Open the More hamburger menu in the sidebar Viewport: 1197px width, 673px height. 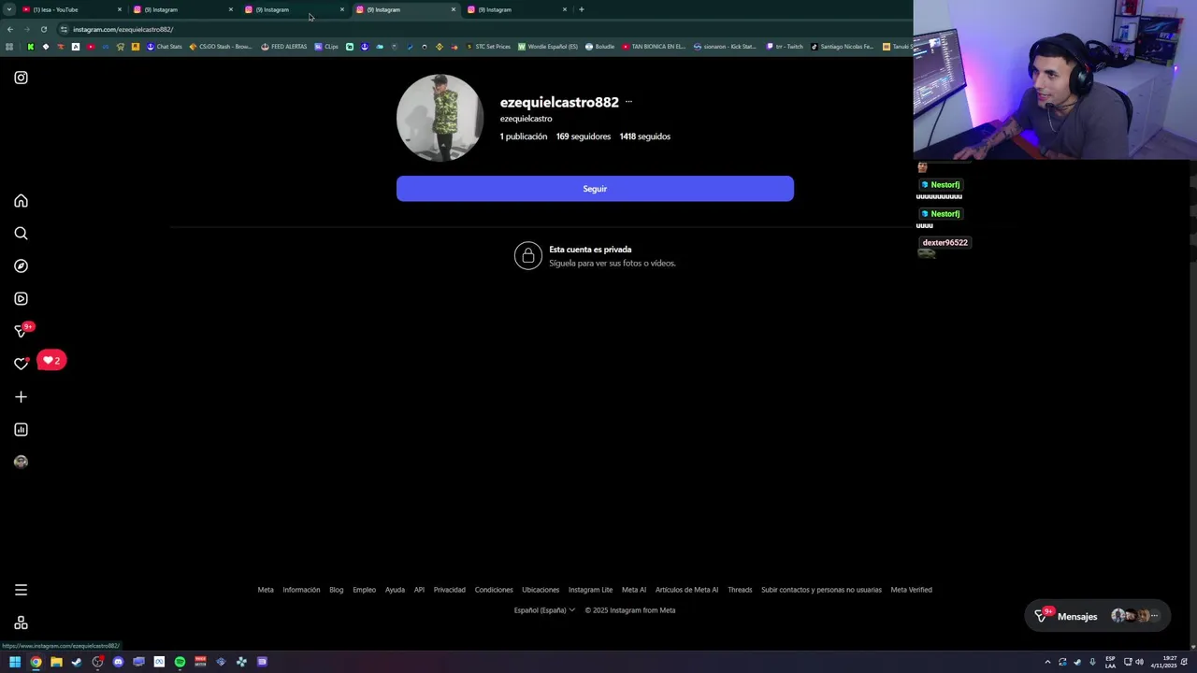21,590
